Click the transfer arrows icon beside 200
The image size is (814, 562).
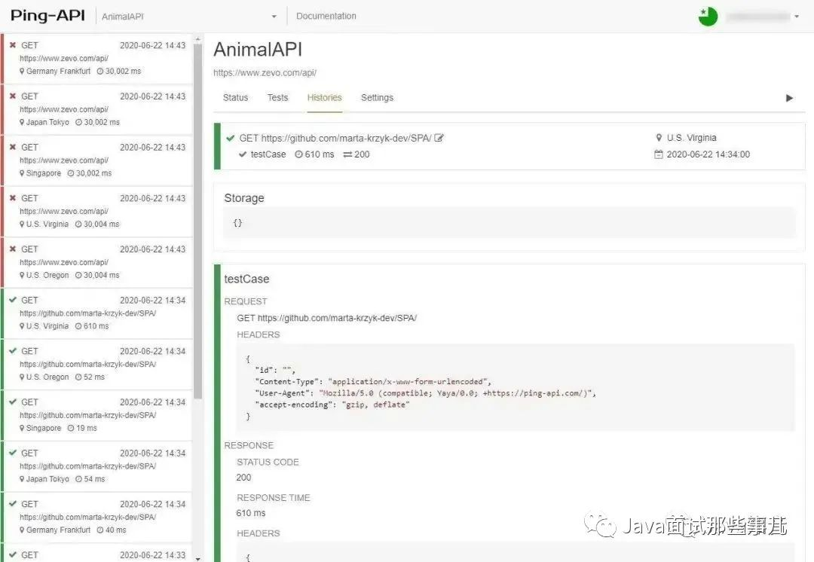coord(347,154)
